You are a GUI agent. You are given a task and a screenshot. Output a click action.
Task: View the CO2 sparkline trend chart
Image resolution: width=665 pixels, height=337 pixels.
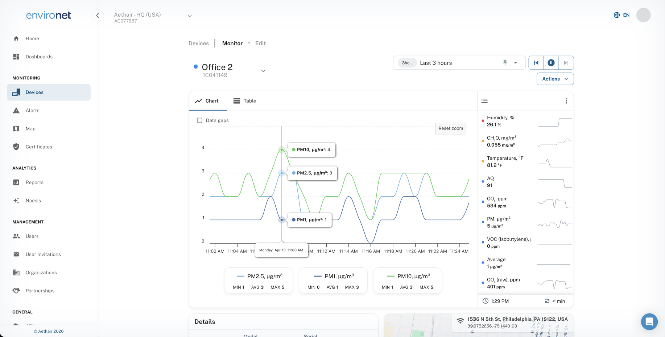tap(555, 202)
